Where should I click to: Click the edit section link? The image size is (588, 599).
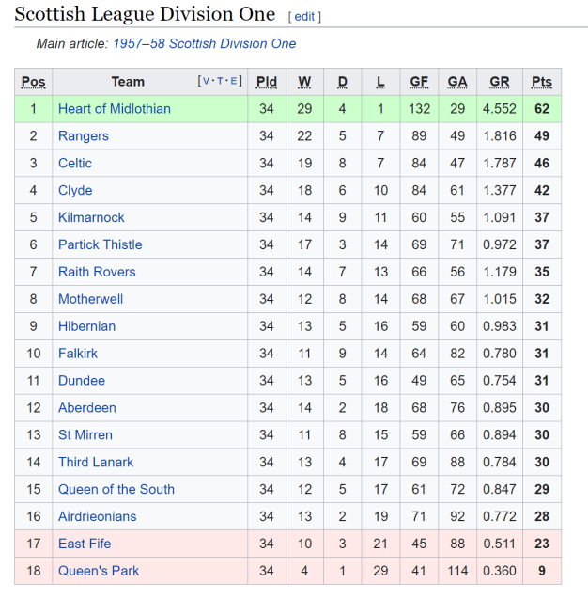[305, 17]
